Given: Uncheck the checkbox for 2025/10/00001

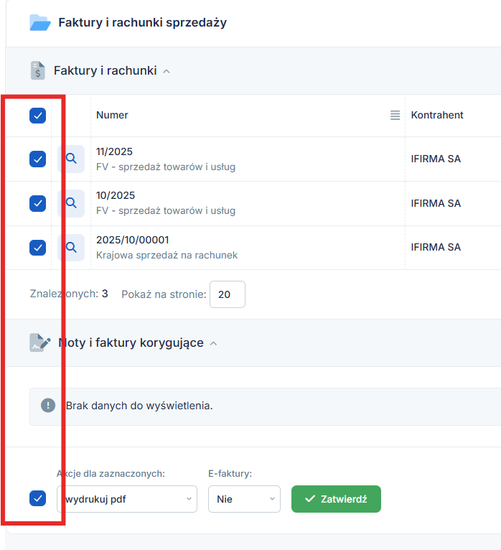Looking at the screenshot, I should [x=37, y=247].
